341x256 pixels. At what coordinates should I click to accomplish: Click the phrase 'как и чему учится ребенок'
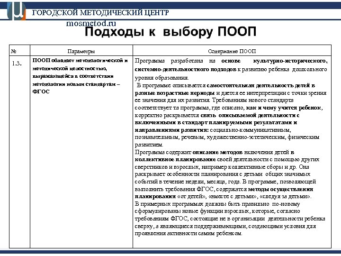(284, 108)
